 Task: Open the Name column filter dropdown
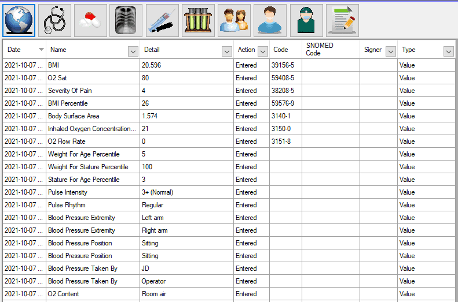[133, 51]
